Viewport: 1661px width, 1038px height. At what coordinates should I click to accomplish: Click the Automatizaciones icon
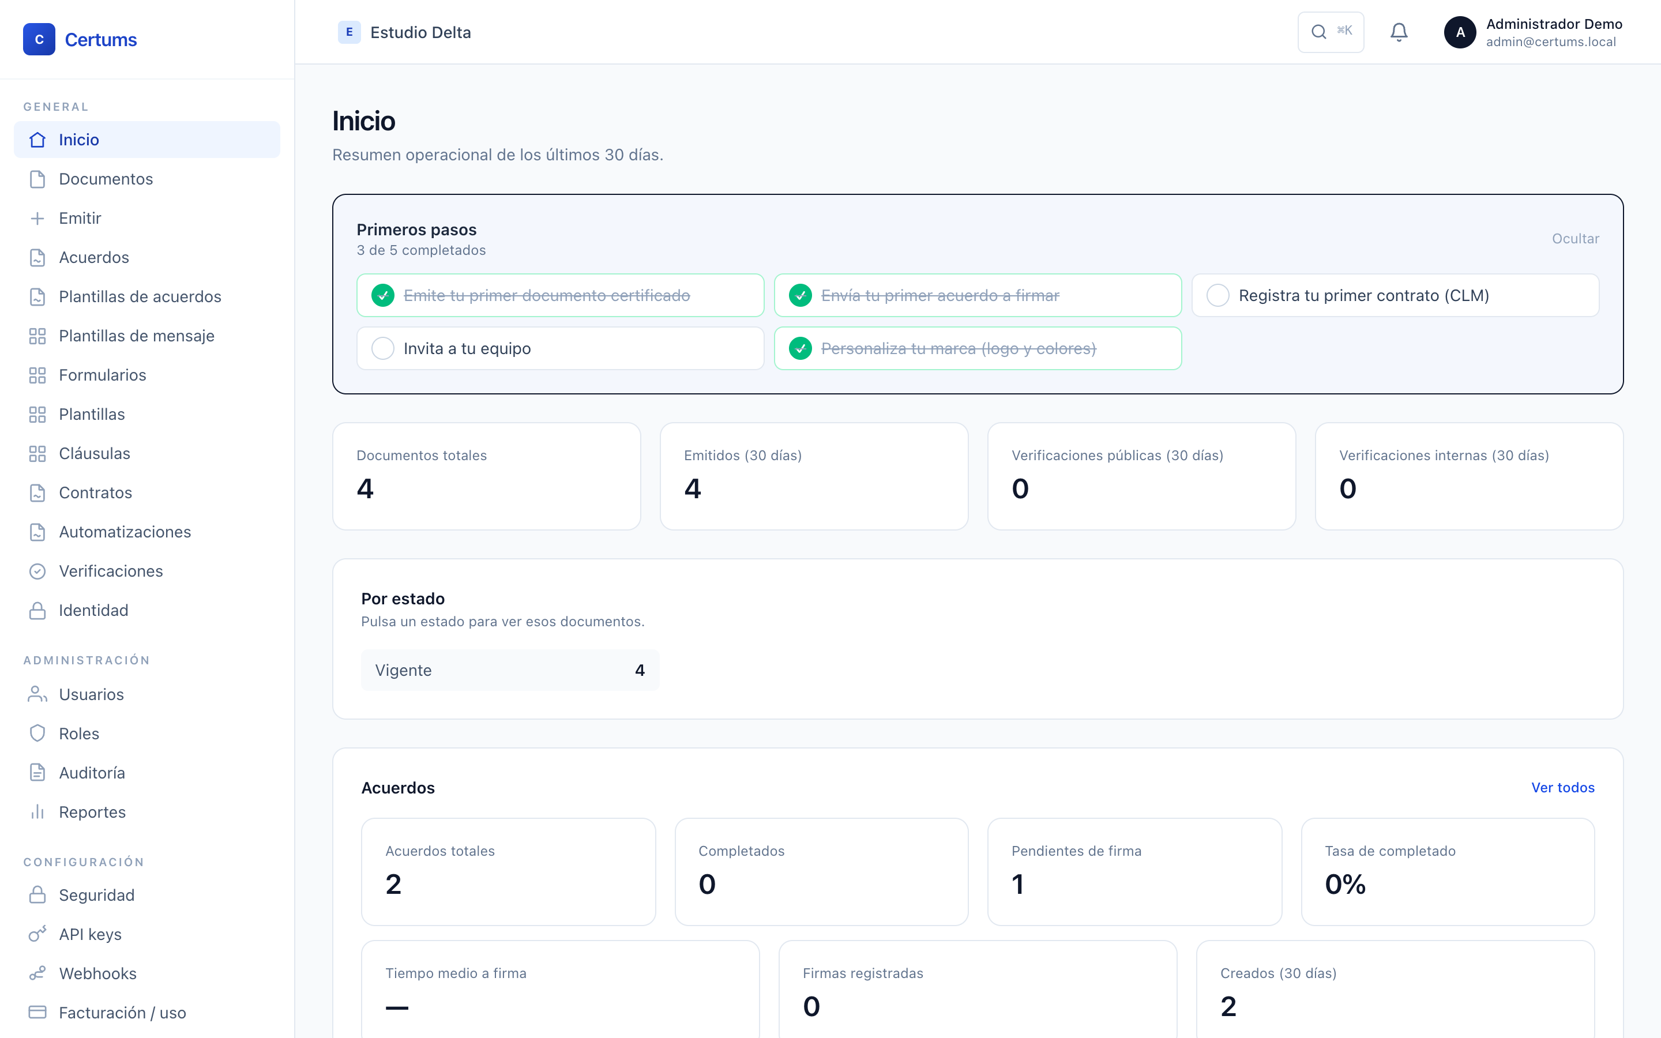point(37,531)
